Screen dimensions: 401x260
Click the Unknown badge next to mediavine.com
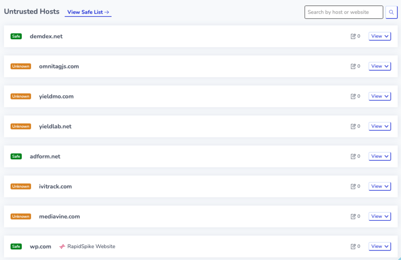(21, 217)
